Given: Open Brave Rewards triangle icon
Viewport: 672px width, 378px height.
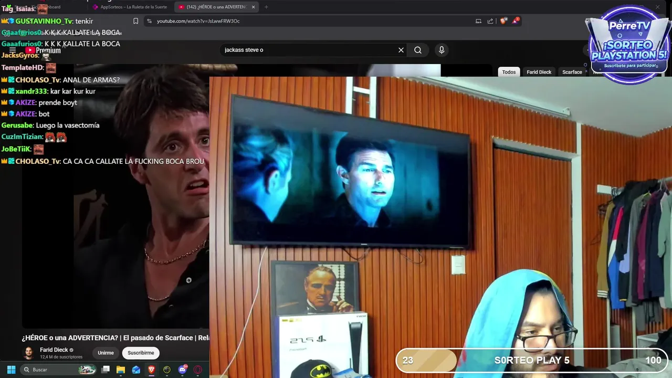Looking at the screenshot, I should point(516,21).
